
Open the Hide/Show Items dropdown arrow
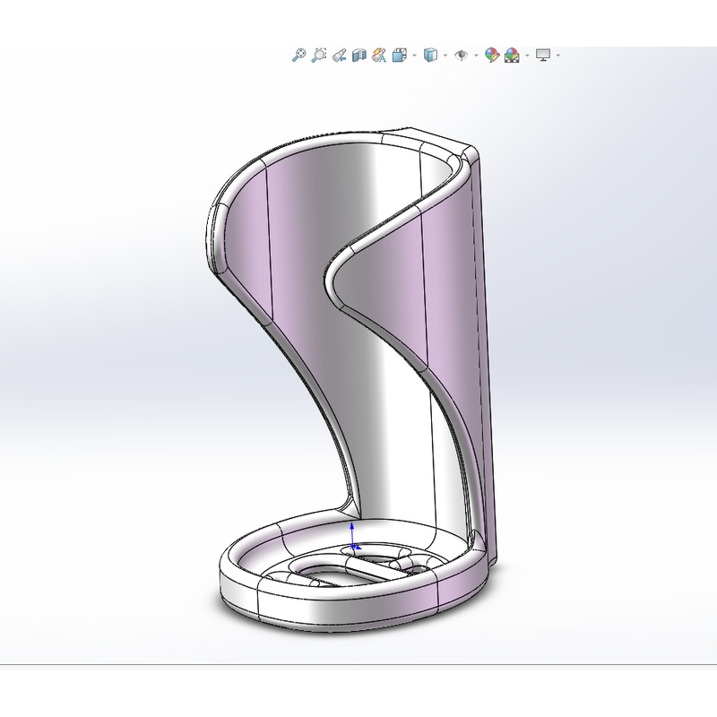pos(475,56)
